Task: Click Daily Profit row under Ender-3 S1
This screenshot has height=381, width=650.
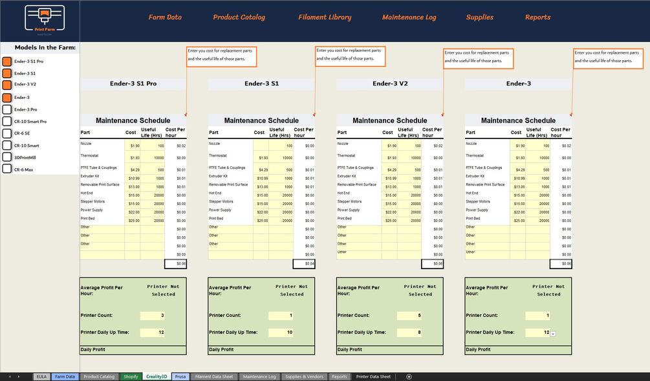Action: click(261, 350)
